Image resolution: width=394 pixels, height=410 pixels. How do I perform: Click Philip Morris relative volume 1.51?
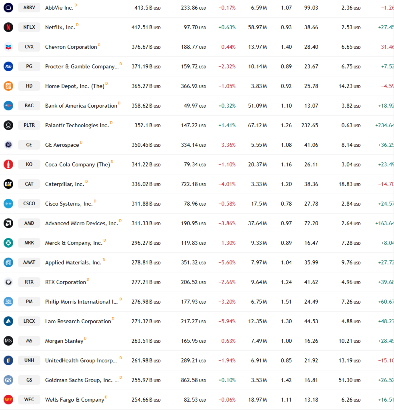click(286, 302)
